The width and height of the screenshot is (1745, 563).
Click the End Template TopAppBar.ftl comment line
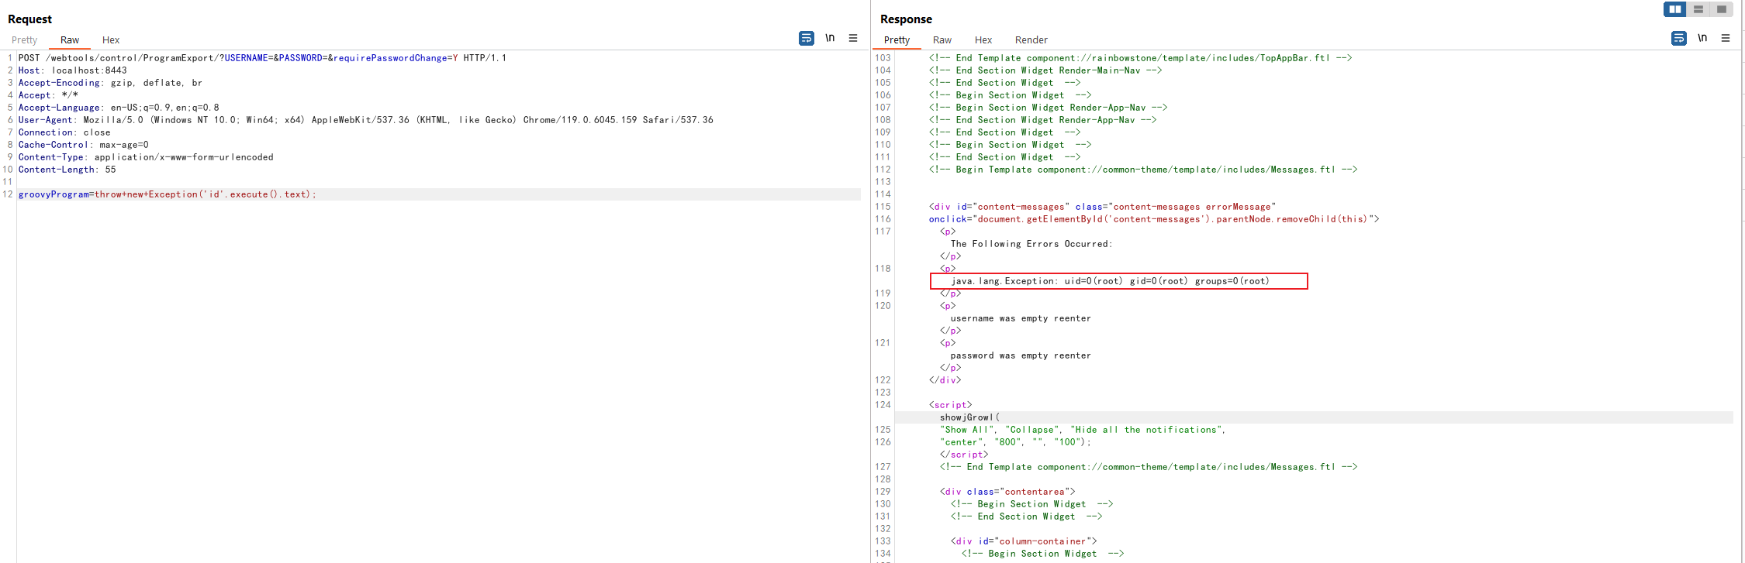click(1141, 58)
